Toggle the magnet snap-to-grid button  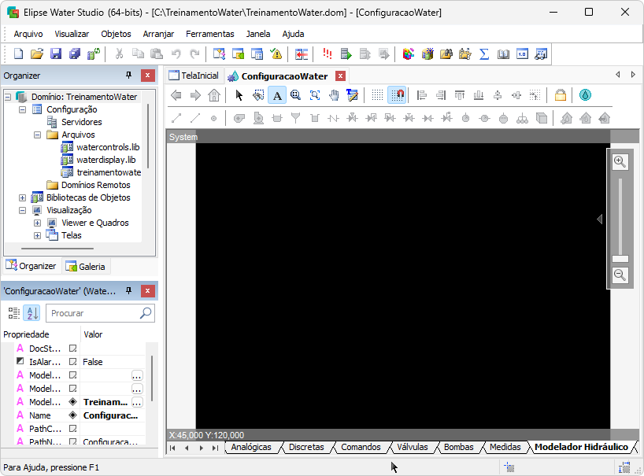398,95
